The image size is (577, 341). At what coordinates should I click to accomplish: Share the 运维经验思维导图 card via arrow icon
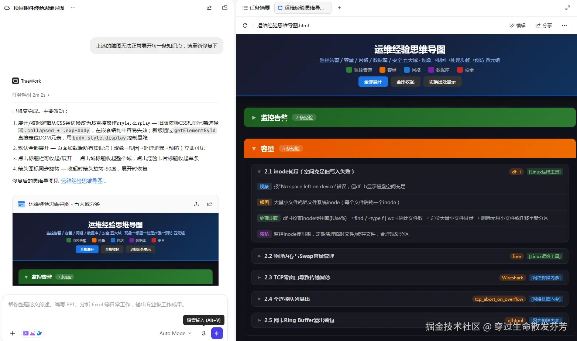[210, 204]
